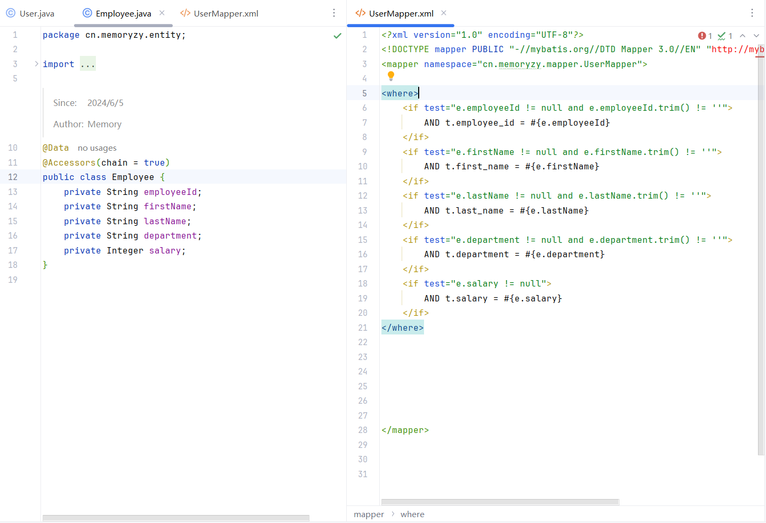Viewport: 766px width, 523px height.
Task: Click left editor horizontal scrollbar
Action: point(176,518)
